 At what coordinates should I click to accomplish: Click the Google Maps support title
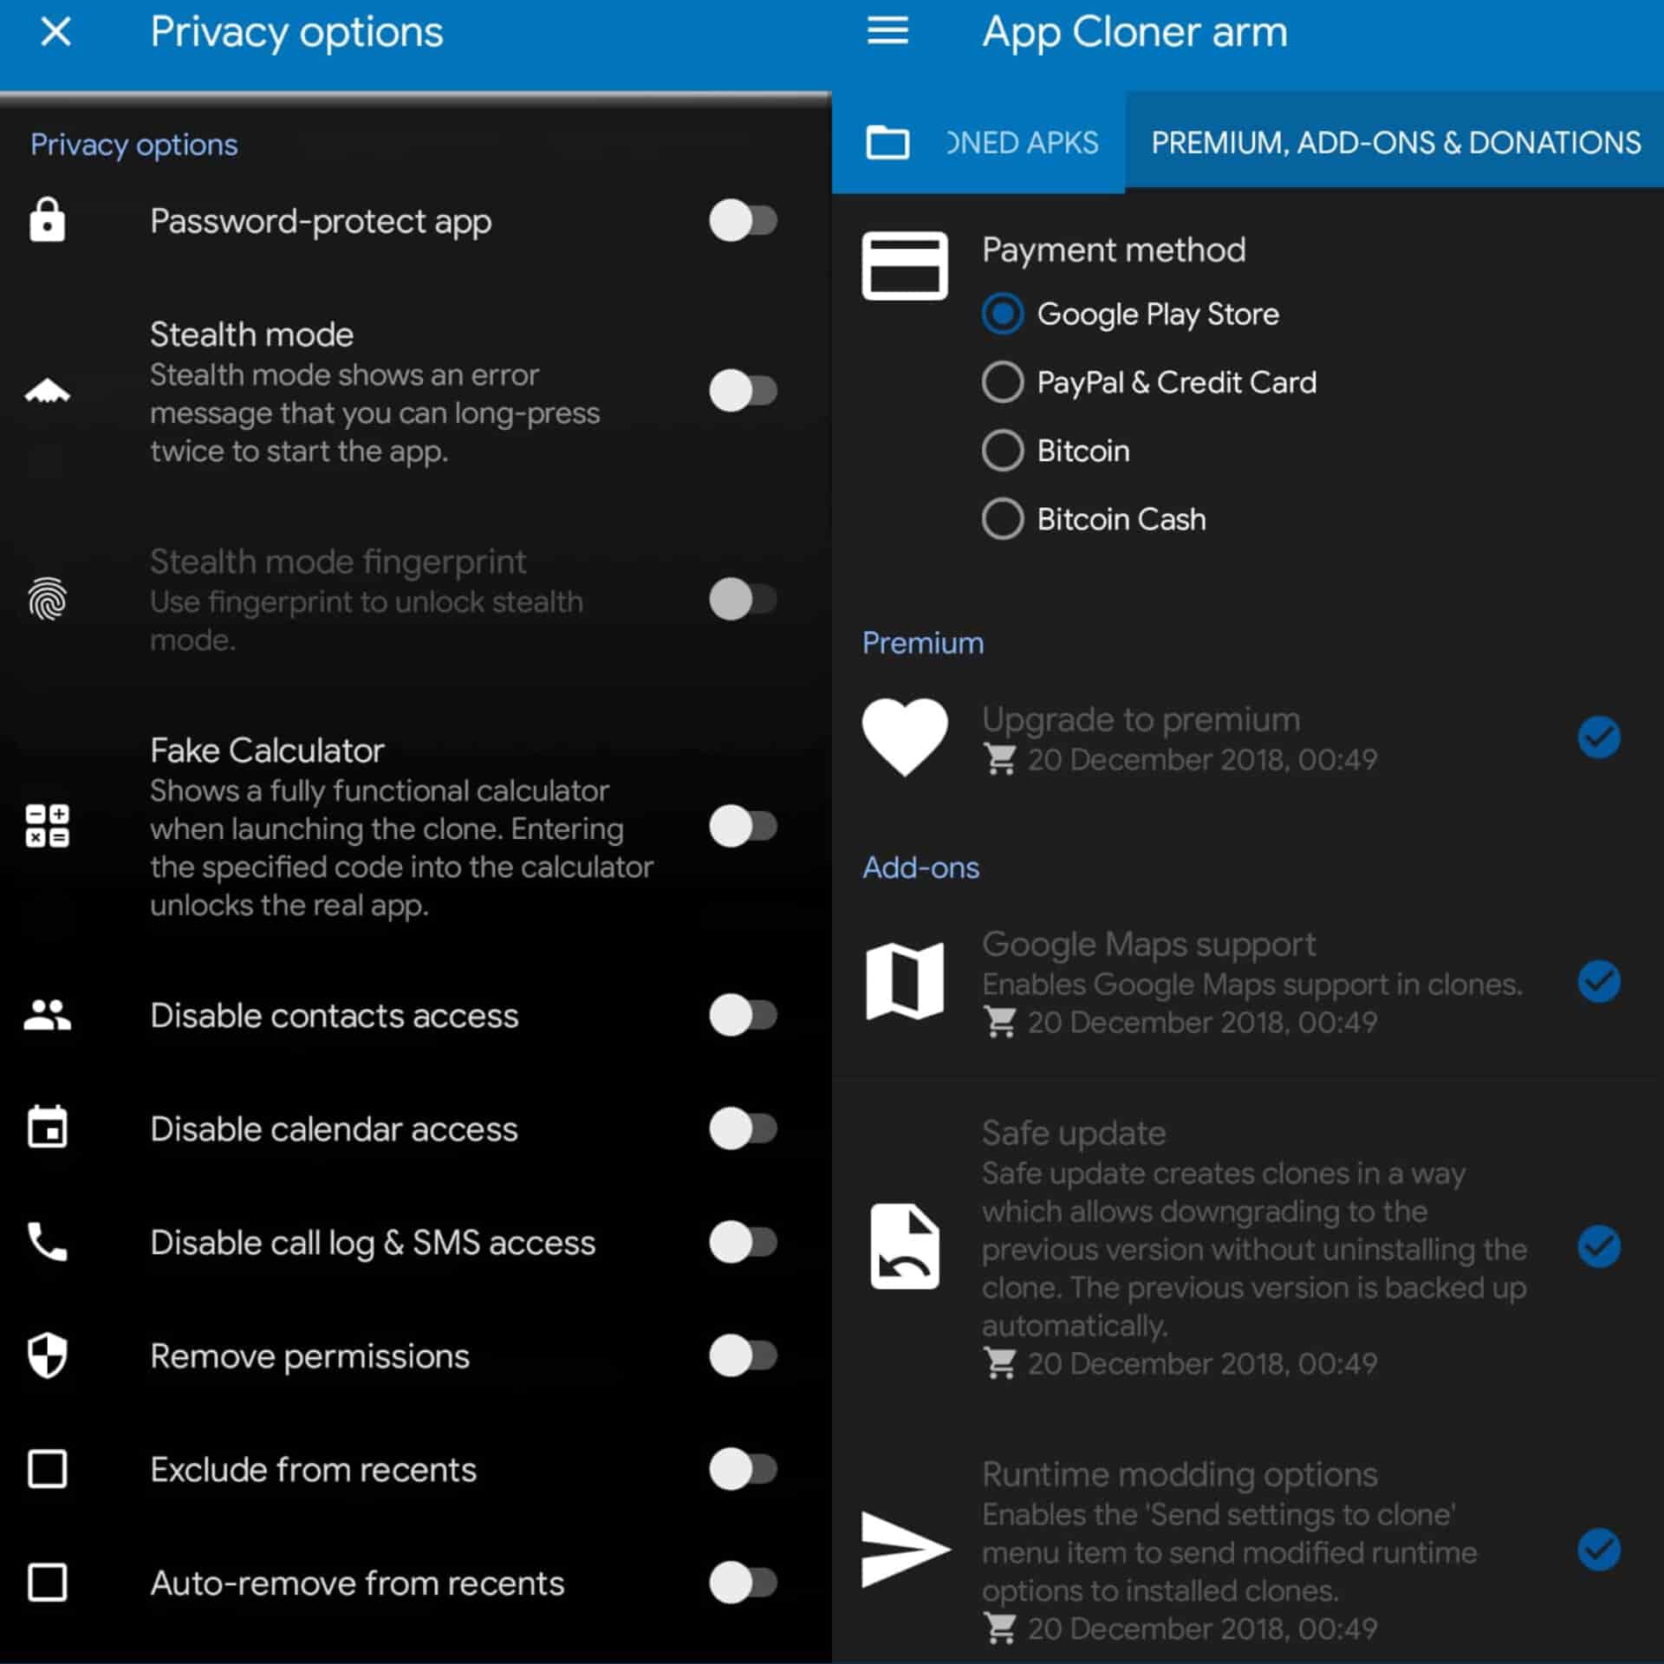tap(1149, 944)
